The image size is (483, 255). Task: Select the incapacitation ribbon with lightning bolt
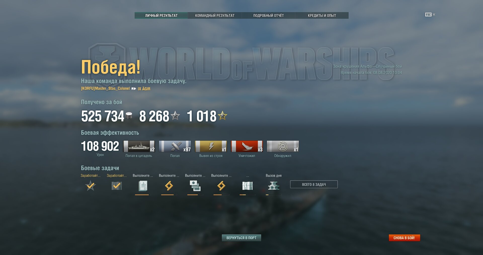pos(211,146)
